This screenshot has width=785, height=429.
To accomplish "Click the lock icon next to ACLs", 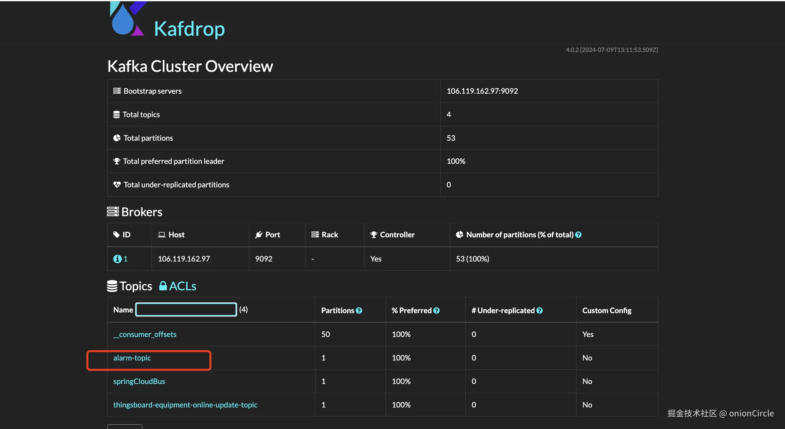I will pyautogui.click(x=163, y=286).
